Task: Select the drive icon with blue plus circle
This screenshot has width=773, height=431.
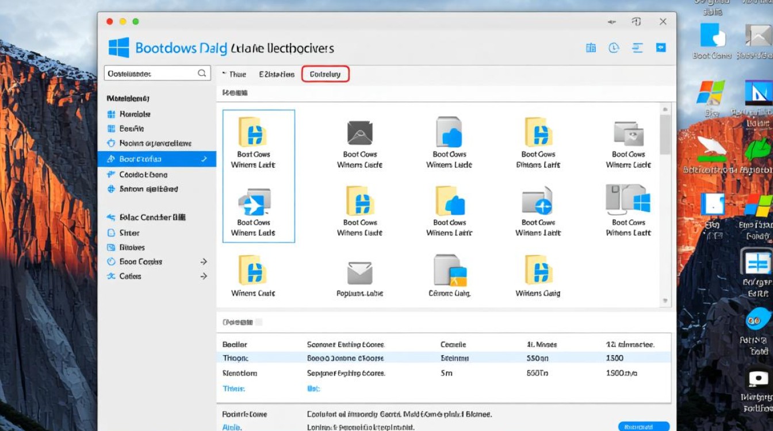Action: coord(538,201)
